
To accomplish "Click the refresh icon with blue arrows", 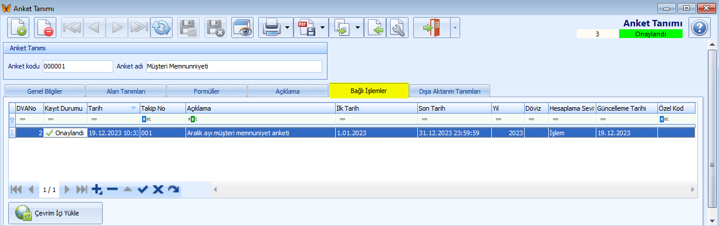I will pos(161,28).
